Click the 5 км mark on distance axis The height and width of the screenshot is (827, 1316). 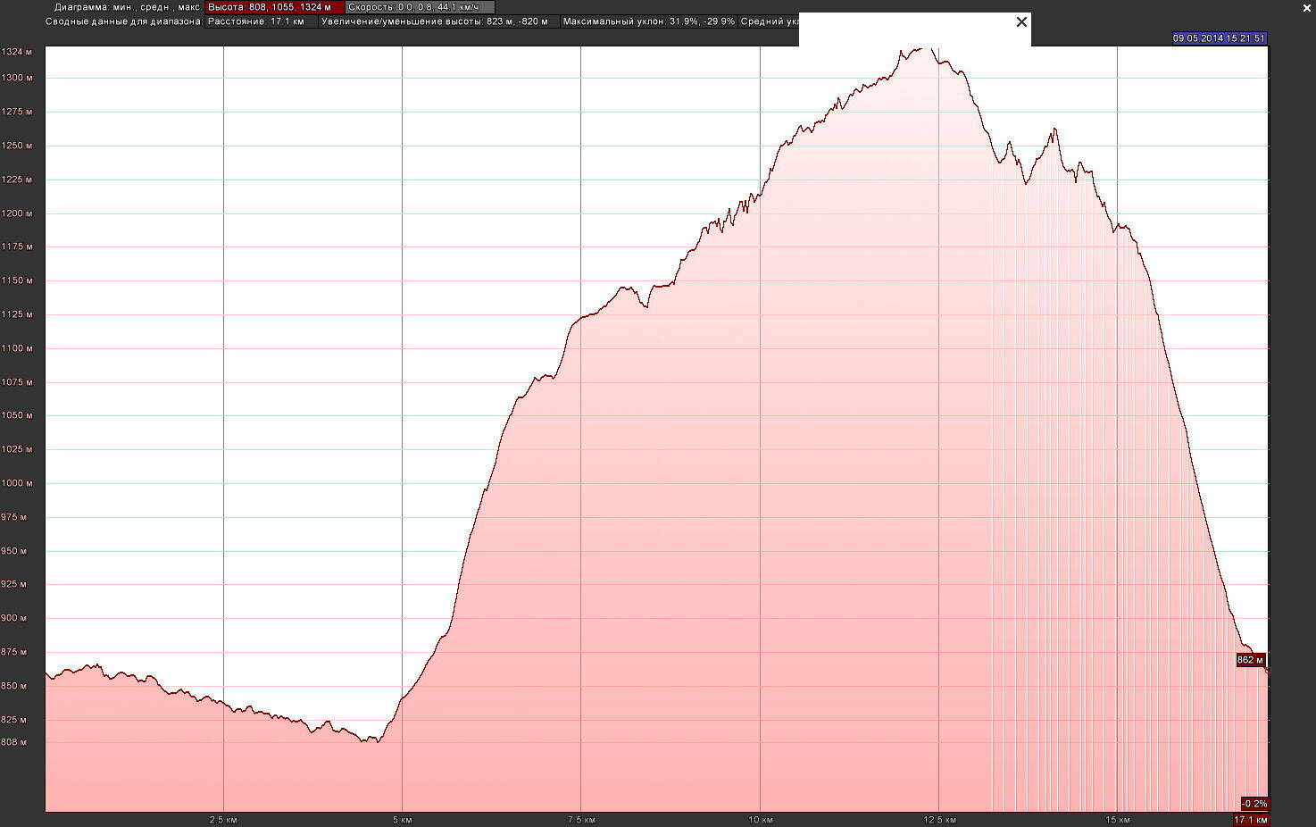[402, 820]
